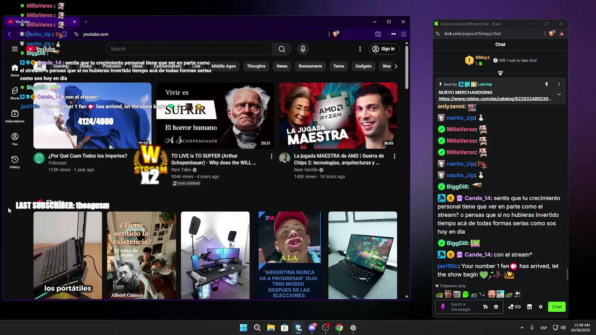Show more topic chips with the right arrow
Viewport: 596px width, 335px height.
(x=396, y=66)
